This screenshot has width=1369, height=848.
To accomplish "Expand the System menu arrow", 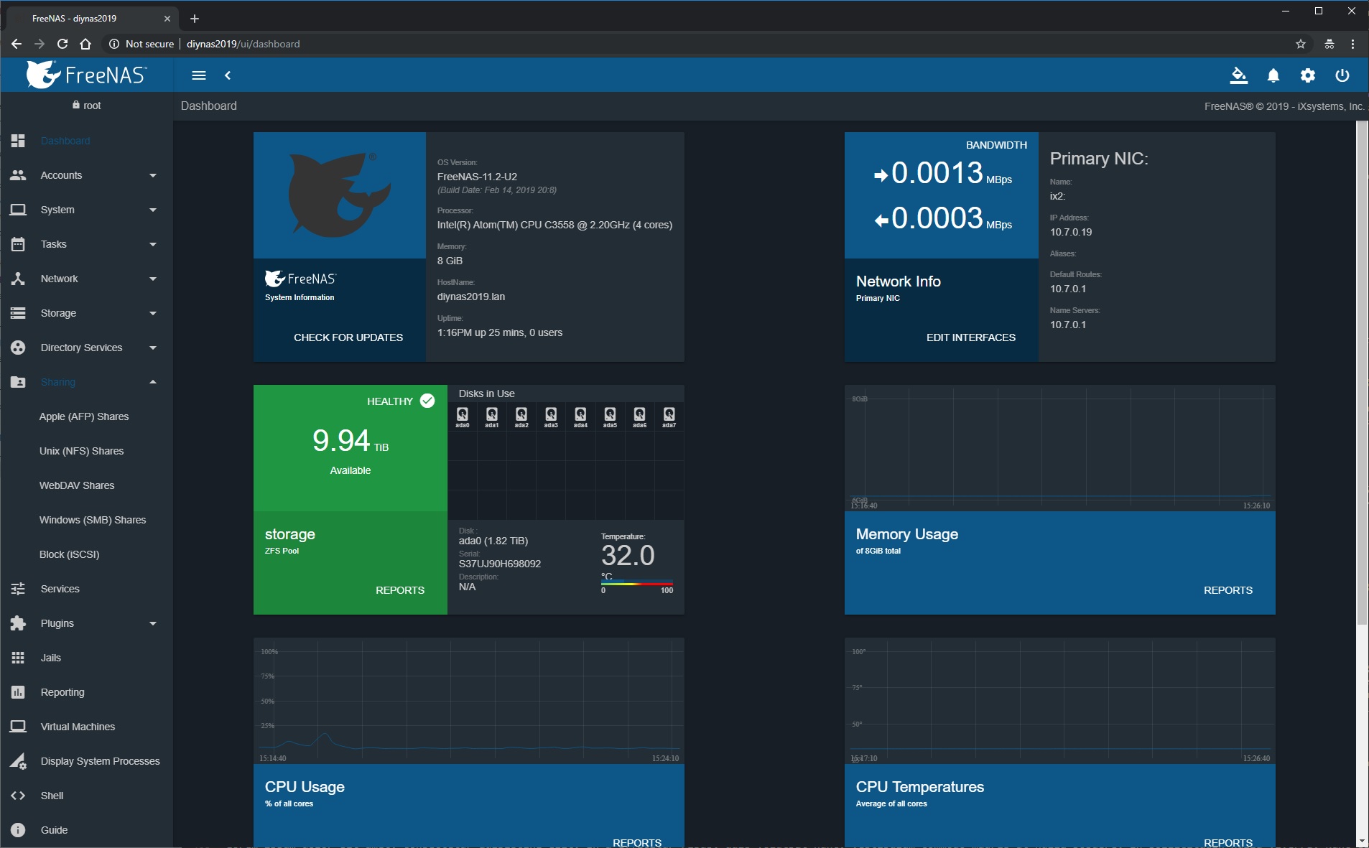I will click(x=153, y=210).
